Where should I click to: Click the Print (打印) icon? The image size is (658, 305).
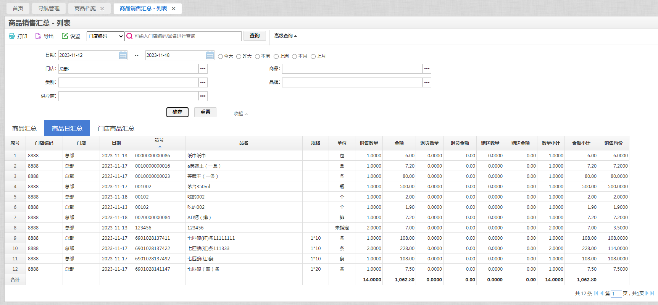coord(12,36)
